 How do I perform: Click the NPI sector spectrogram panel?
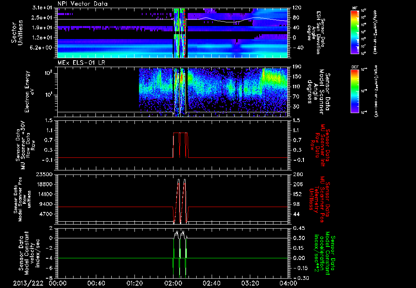tap(173, 33)
